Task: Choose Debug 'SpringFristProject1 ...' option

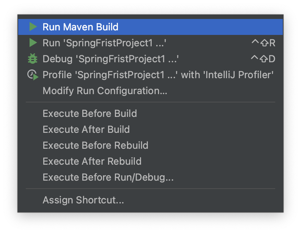Action: [x=150, y=58]
